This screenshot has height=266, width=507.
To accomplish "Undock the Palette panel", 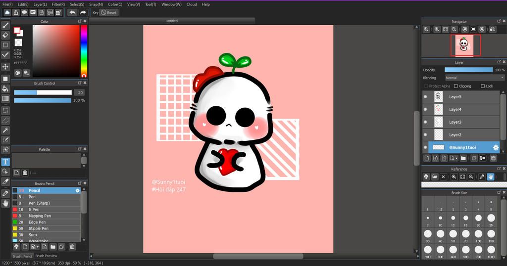I will [80, 149].
